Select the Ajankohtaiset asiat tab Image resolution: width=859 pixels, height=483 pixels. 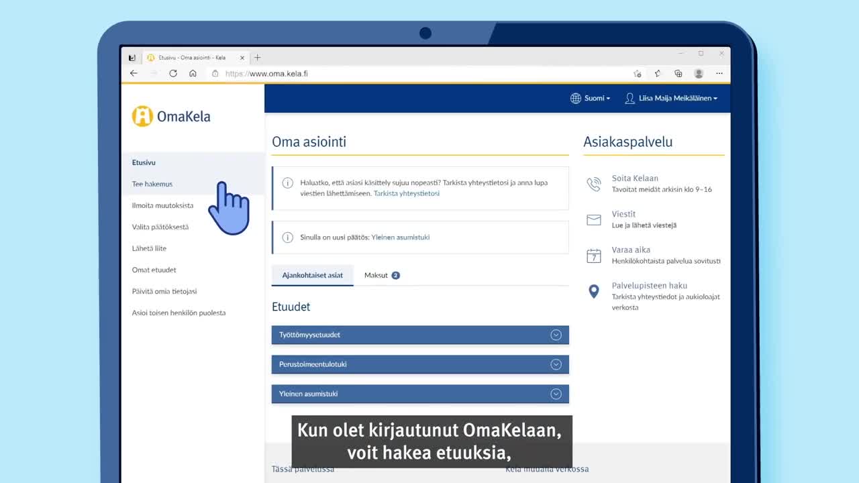pyautogui.click(x=312, y=275)
